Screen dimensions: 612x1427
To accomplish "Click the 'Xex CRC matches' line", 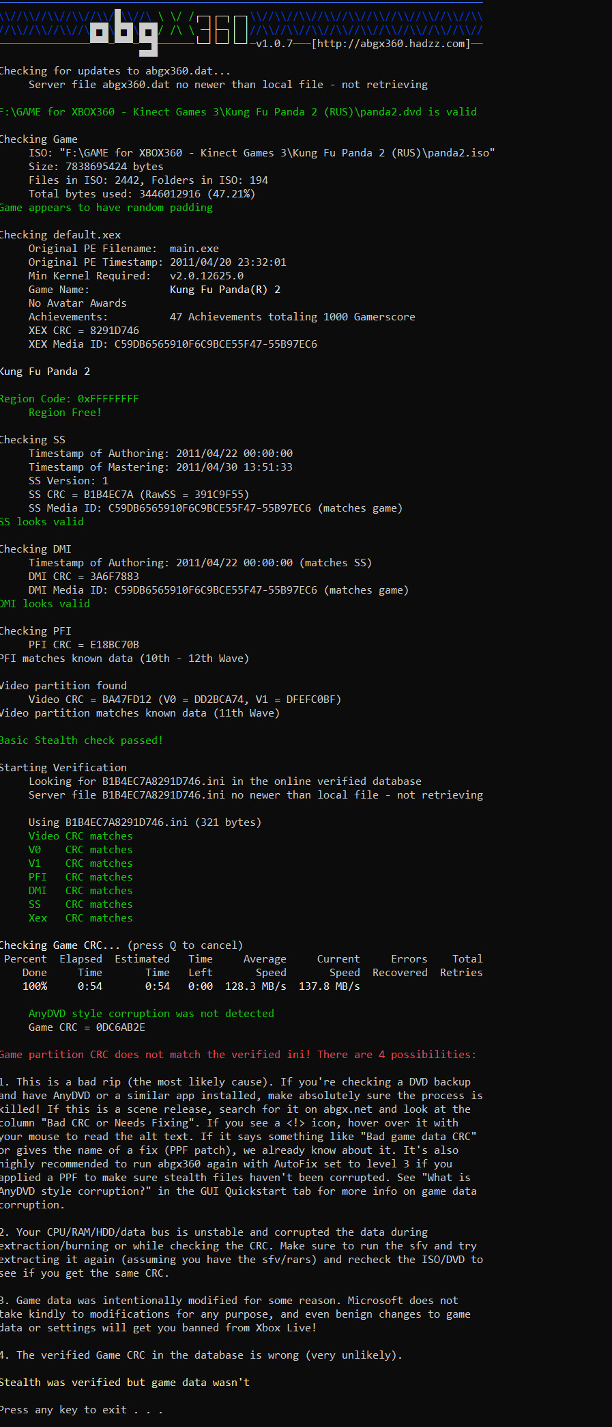I will [x=81, y=918].
